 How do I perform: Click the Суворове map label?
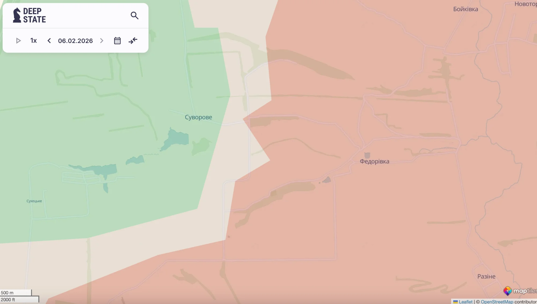[x=198, y=117]
